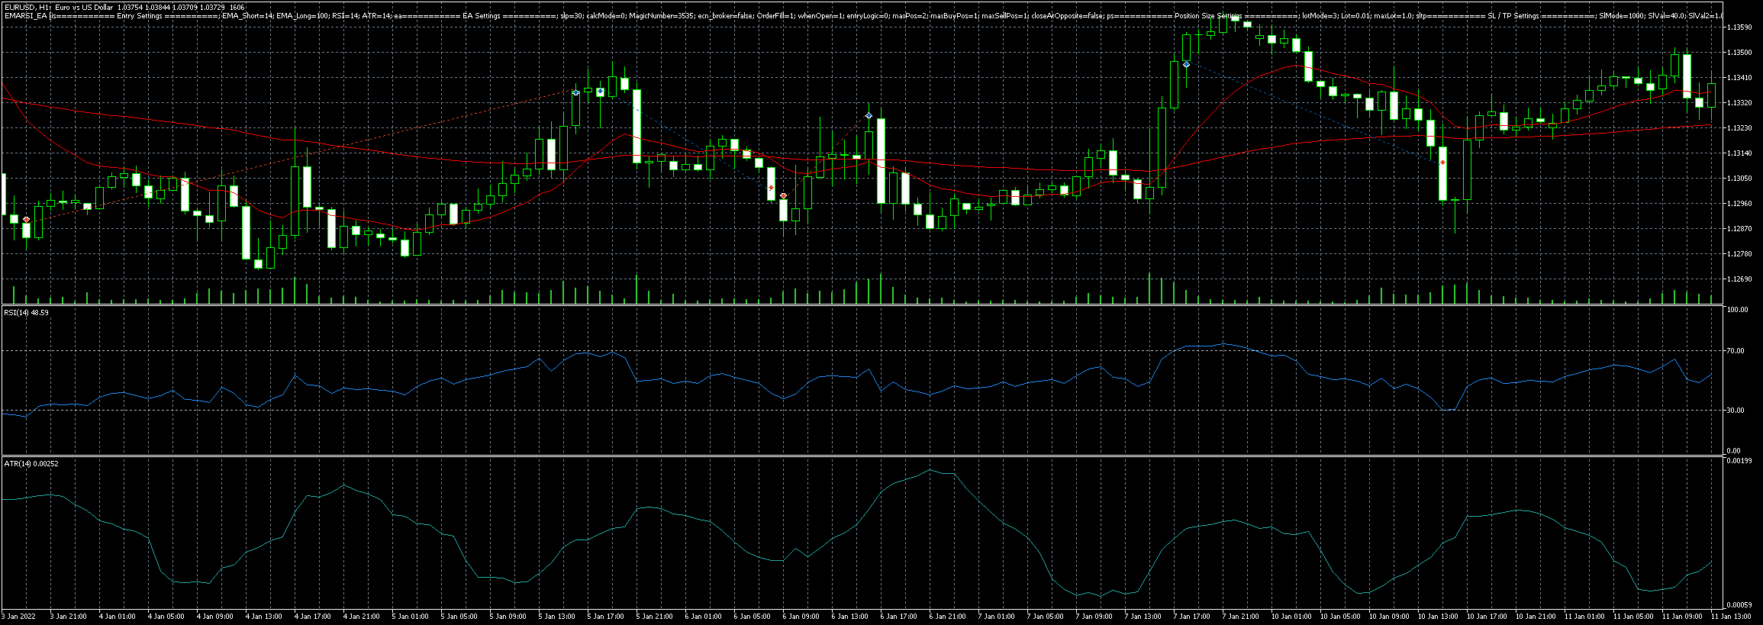Click the 4 Jan 17:00 time axis label
Viewport: 1763px width, 625px height.
[x=312, y=616]
